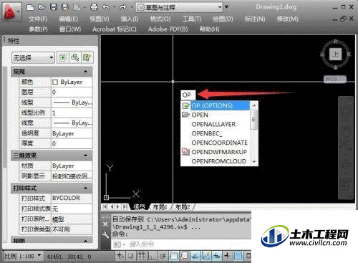Click the Save icon in quick access toolbar

54,7
